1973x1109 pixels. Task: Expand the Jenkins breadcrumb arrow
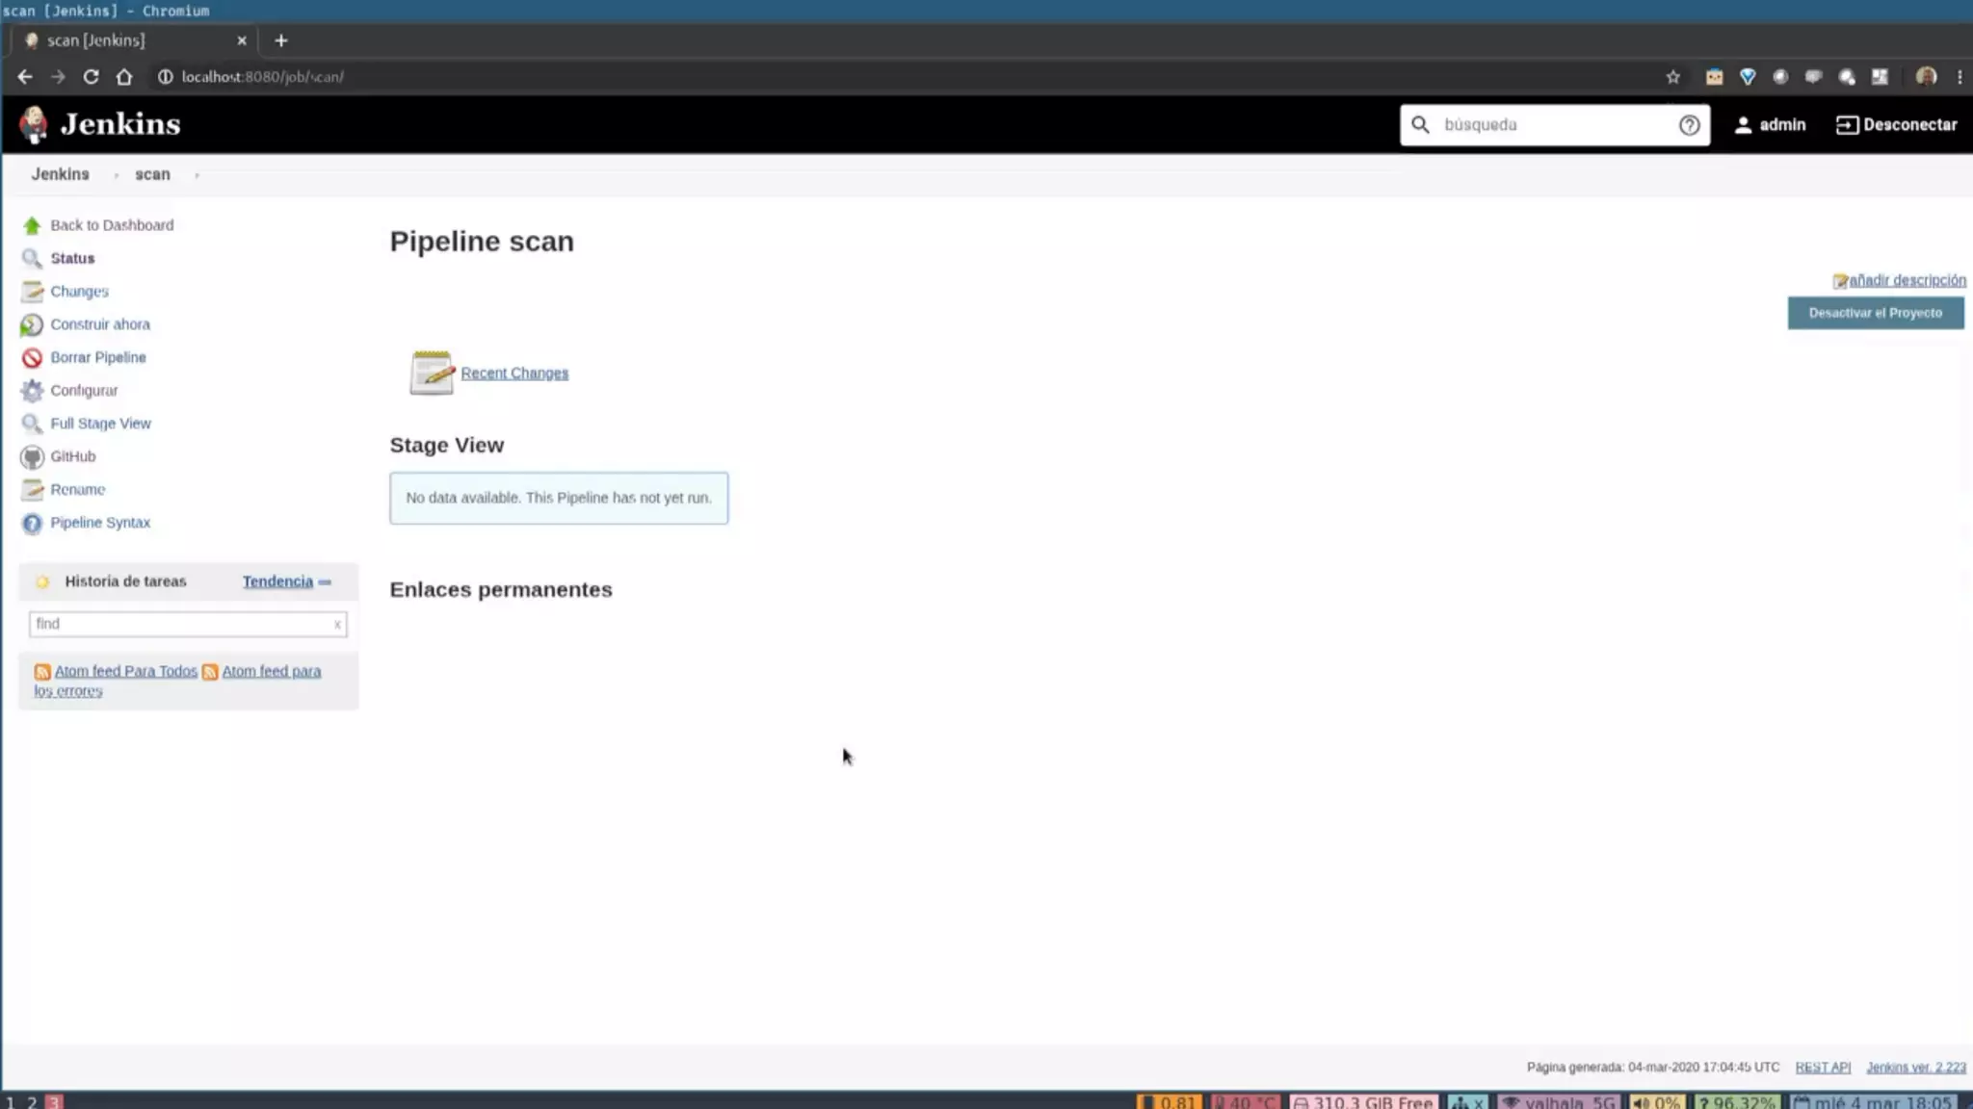[116, 175]
